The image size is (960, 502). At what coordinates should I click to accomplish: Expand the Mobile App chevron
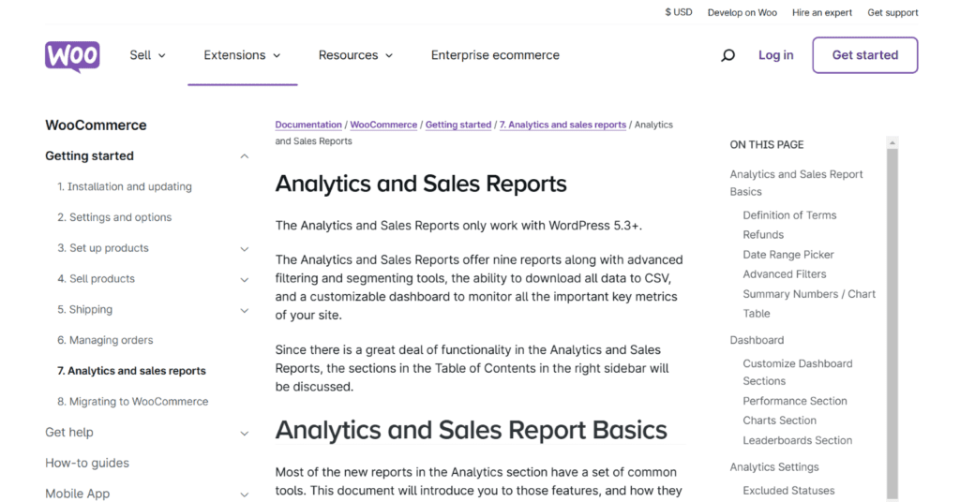245,495
